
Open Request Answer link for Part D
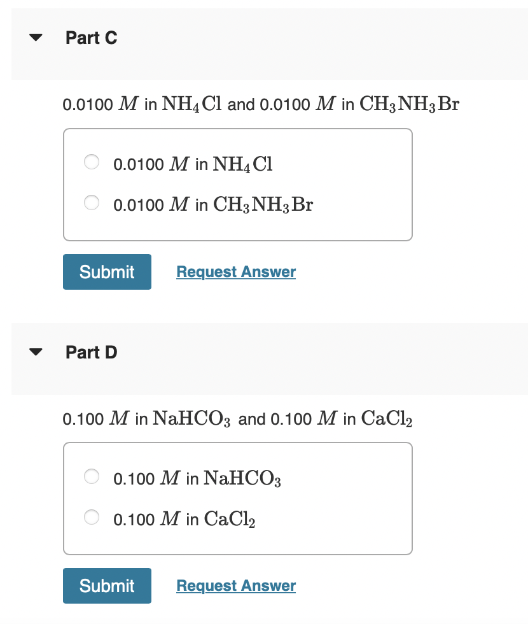(x=235, y=585)
